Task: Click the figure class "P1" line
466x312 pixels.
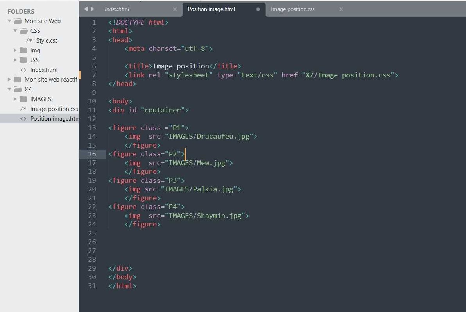Action: point(148,128)
